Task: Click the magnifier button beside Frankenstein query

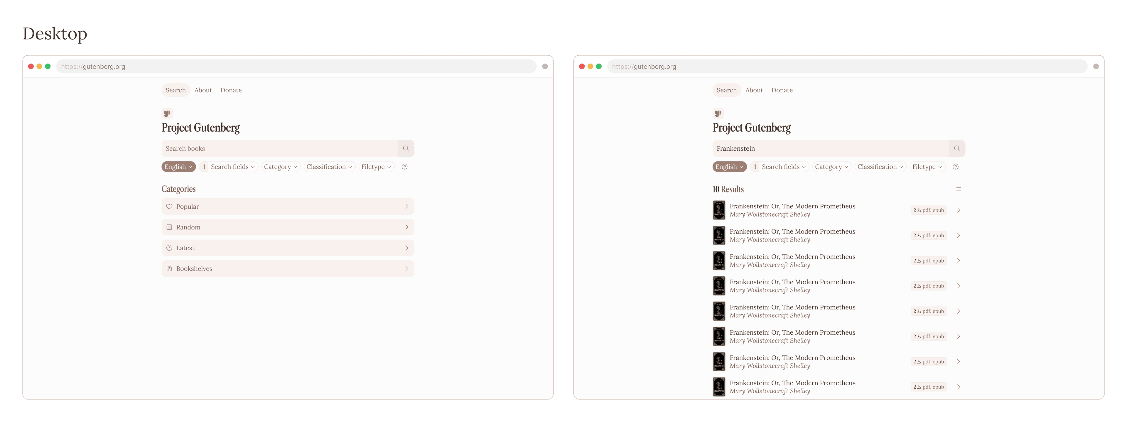Action: (957, 149)
